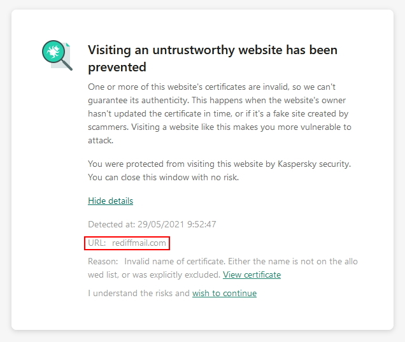Click 'Invalid name of certificate' reason text
Screen dimensions: 405x342
pyautogui.click(x=175, y=261)
